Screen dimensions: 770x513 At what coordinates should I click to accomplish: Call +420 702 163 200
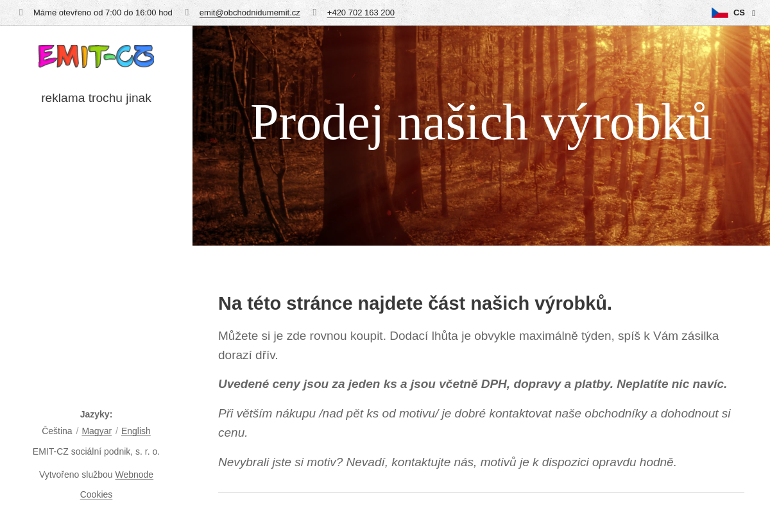pos(361,12)
